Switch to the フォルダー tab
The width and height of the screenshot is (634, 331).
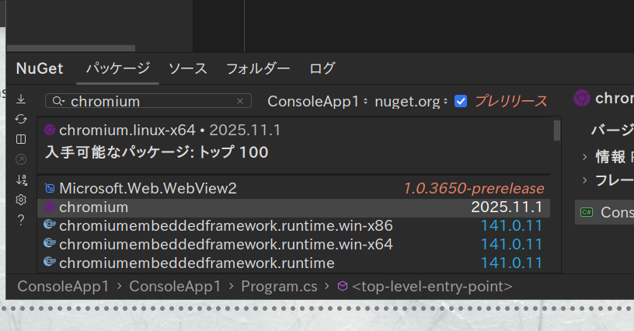click(258, 68)
